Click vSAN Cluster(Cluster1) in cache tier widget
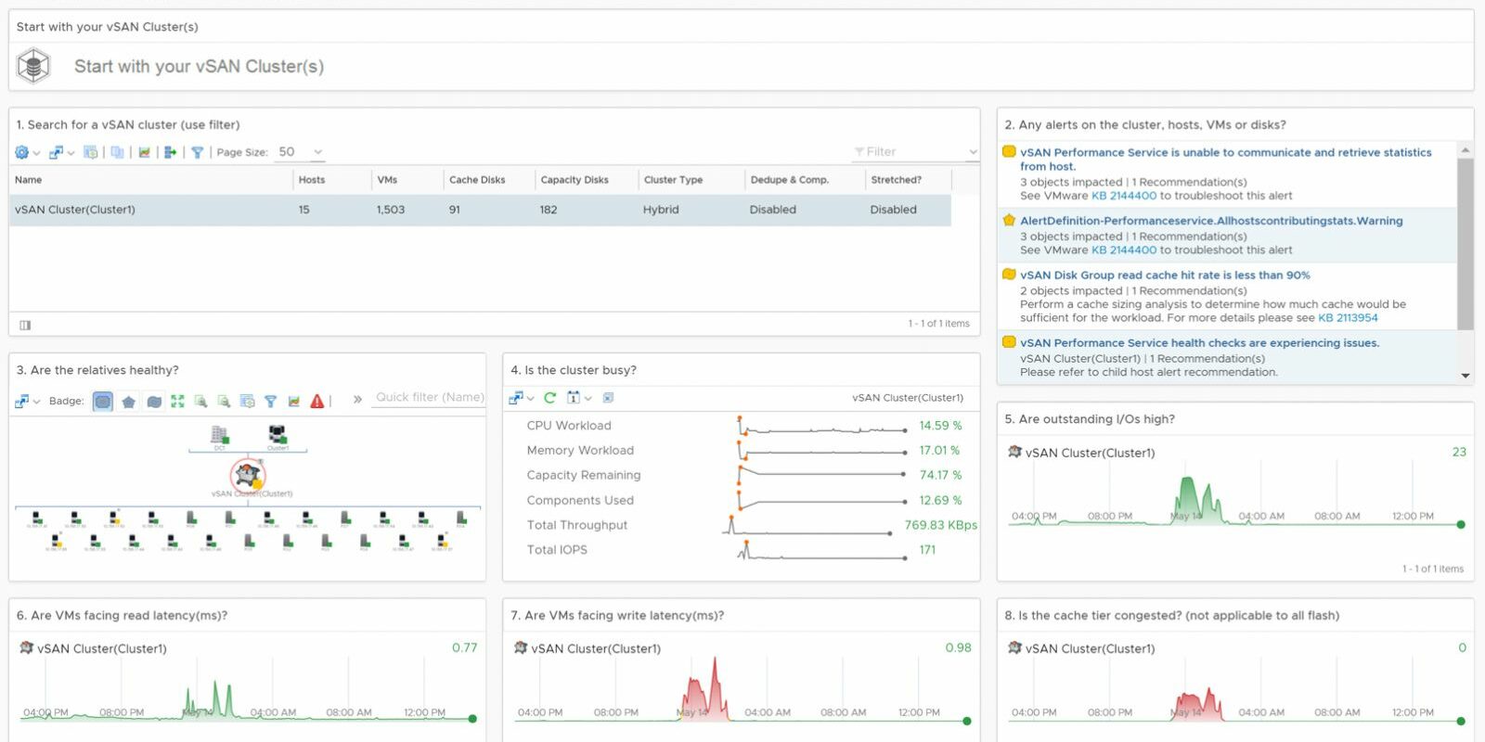Image resolution: width=1485 pixels, height=742 pixels. (x=1090, y=649)
